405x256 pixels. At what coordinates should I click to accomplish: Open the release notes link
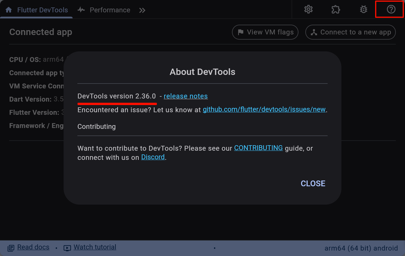click(186, 96)
